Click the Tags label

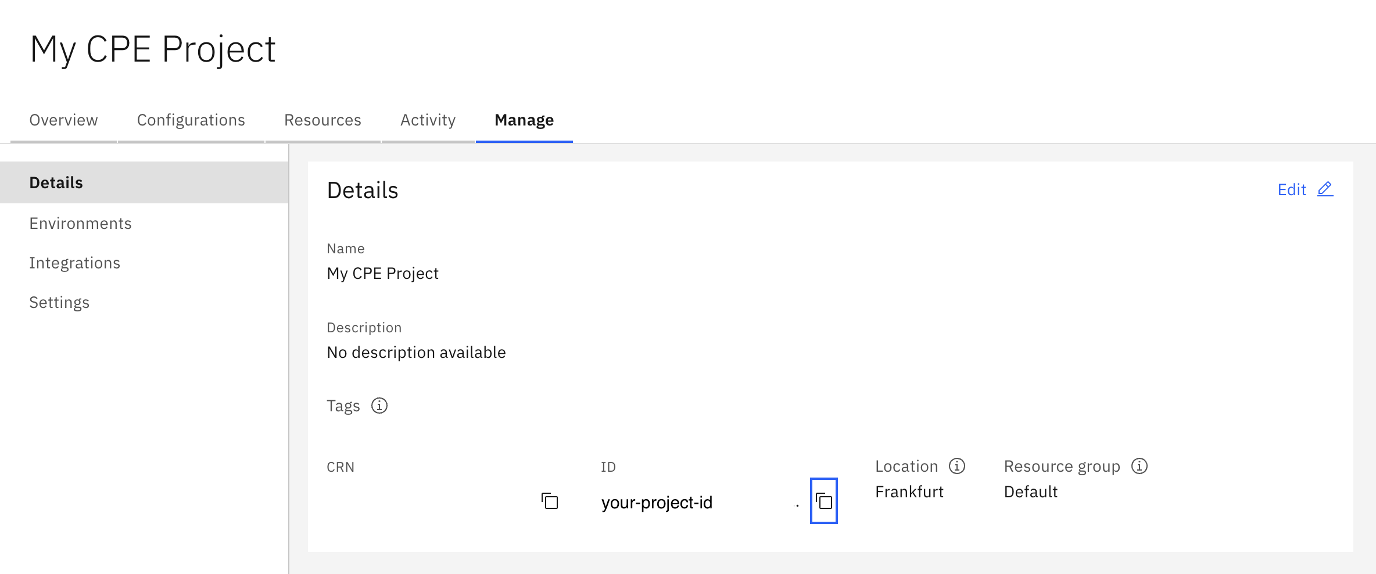click(343, 406)
